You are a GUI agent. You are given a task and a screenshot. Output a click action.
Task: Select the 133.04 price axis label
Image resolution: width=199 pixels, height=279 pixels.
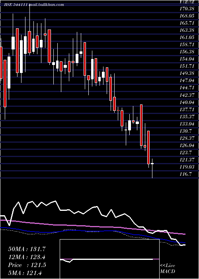point(187,124)
